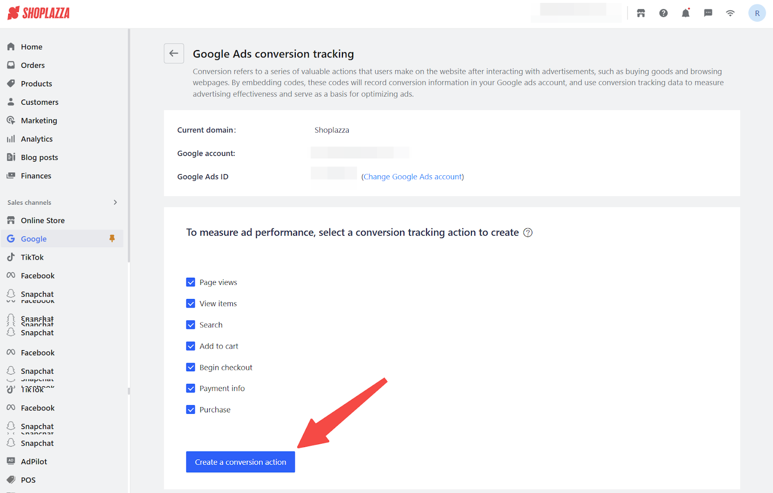Image resolution: width=773 pixels, height=493 pixels.
Task: Open the notifications bell
Action: [686, 13]
